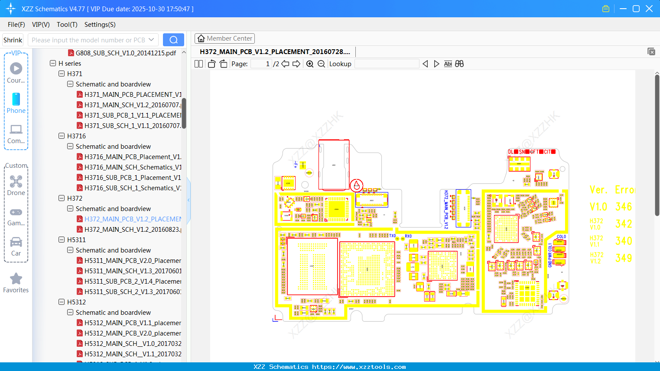Open the Phone schematics section icon
The width and height of the screenshot is (660, 371).
(x=16, y=100)
